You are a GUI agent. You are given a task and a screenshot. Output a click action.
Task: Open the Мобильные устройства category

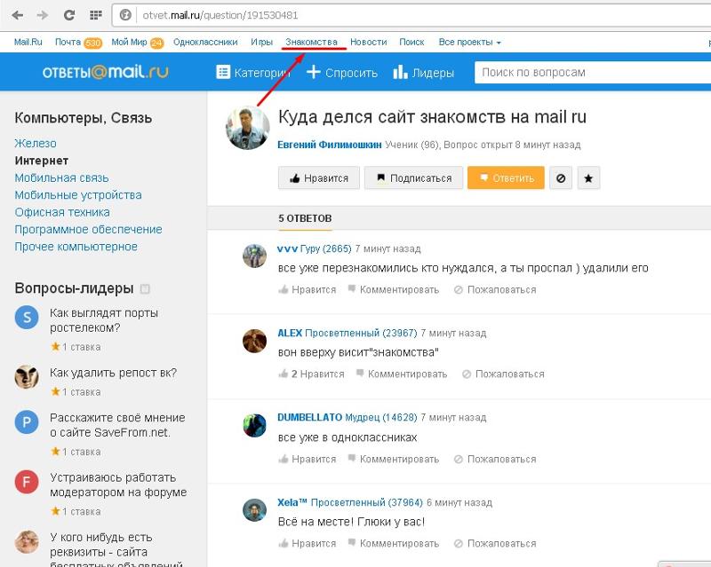[x=78, y=195]
